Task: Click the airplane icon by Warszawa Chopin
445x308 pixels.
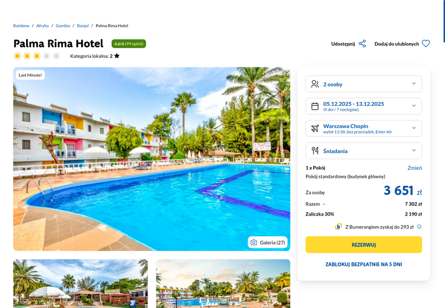Action: pos(315,129)
